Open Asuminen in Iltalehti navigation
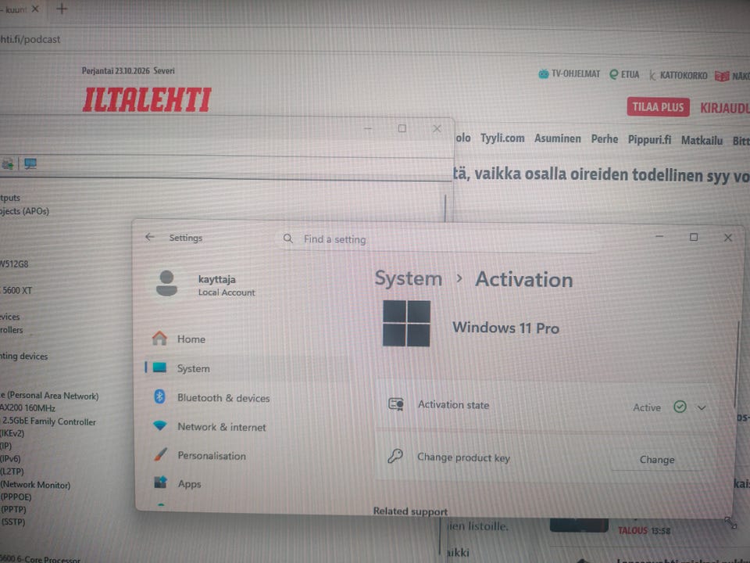Screen dimensions: 750x563 point(558,139)
